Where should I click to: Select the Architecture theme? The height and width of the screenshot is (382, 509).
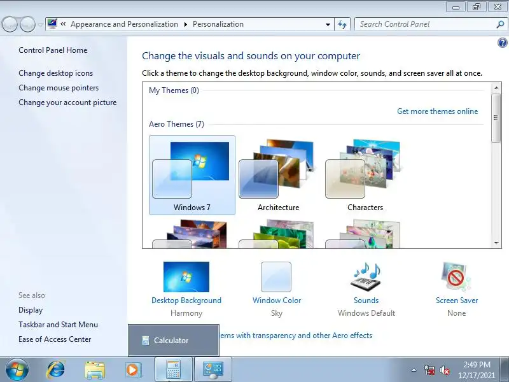coord(278,175)
